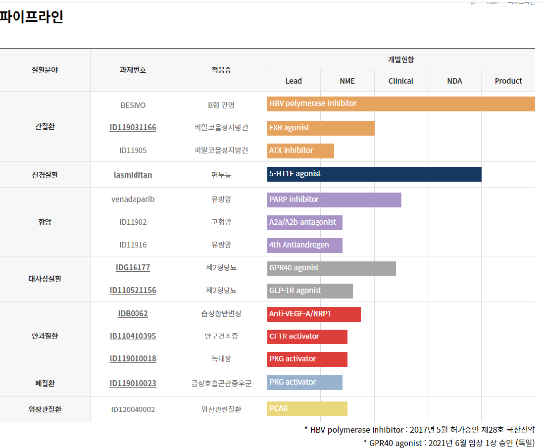Click the ID11905 project number
Screen dimensions: 542x448
[133, 150]
